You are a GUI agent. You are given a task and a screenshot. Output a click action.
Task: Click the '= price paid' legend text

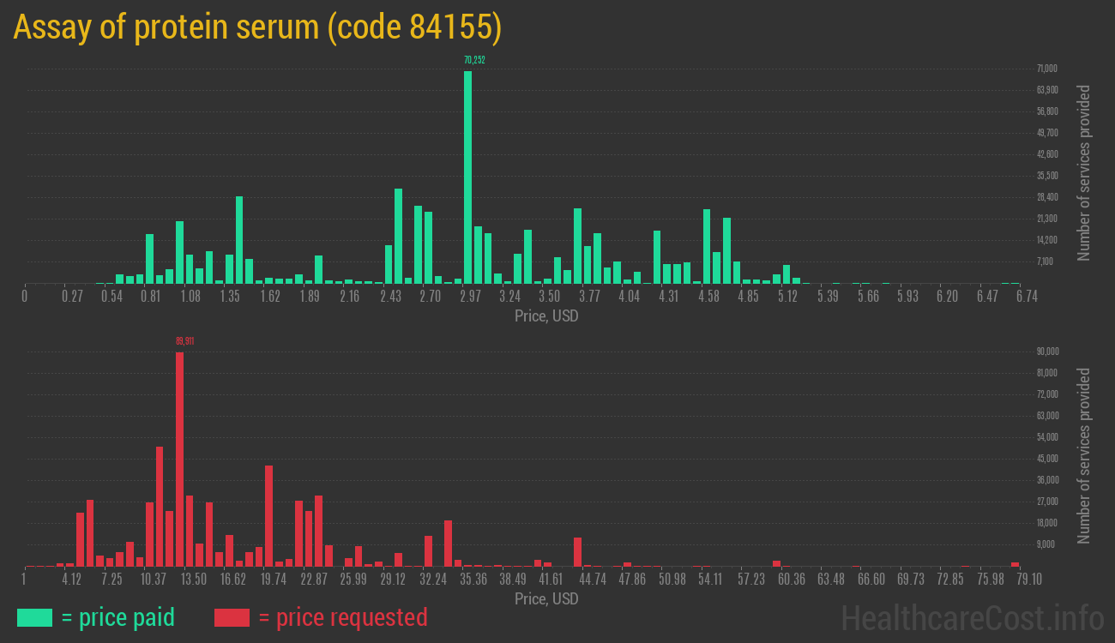pos(118,617)
